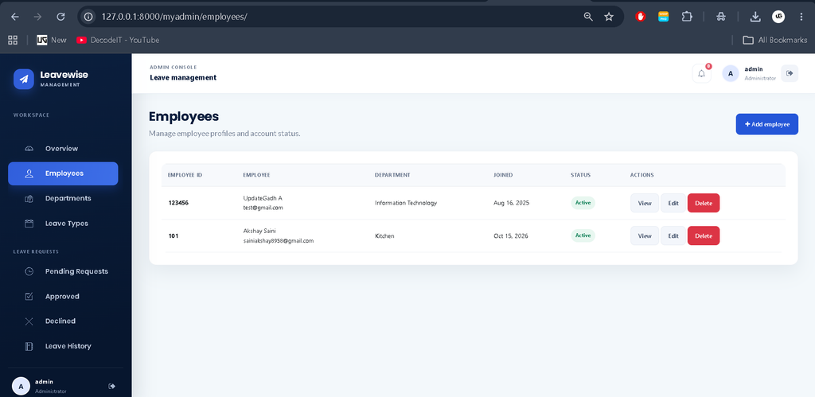Click the site info icon in address bar
This screenshot has width=815, height=397.
pos(88,17)
